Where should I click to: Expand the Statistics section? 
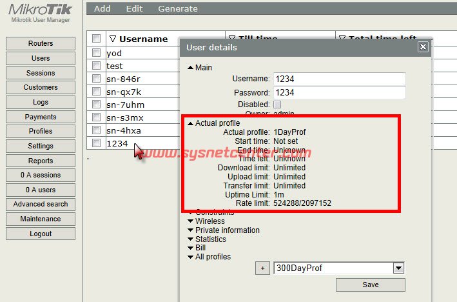191,239
